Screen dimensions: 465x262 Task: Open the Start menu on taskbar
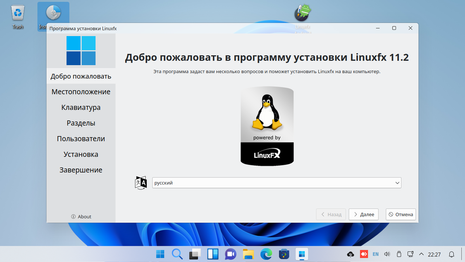tap(160, 255)
